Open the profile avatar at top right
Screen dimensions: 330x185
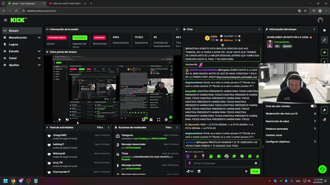click(x=320, y=20)
